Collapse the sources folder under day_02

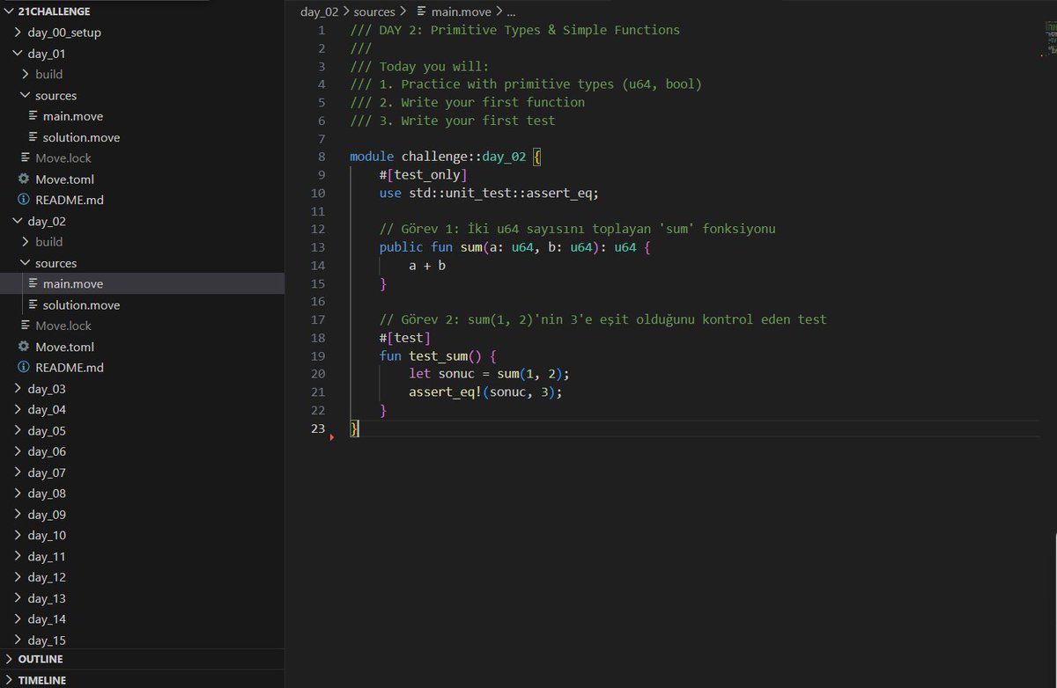pos(26,263)
